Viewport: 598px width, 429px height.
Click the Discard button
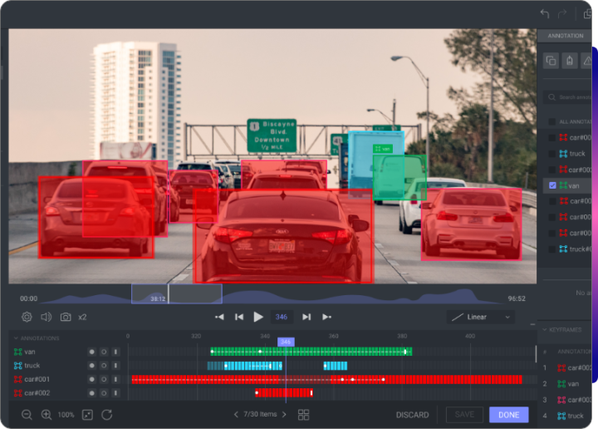click(412, 415)
